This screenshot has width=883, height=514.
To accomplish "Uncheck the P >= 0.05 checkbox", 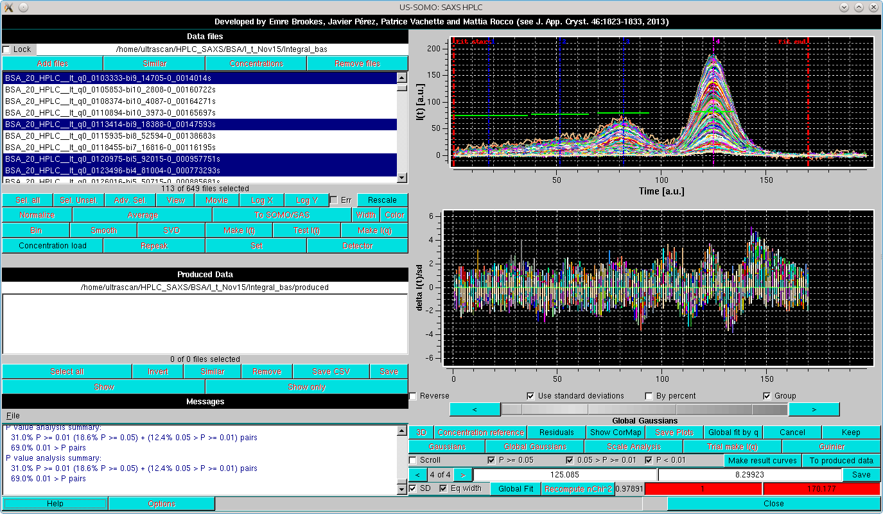I will click(492, 460).
